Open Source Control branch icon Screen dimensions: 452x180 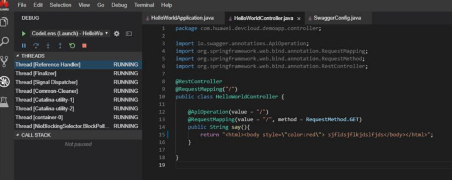click(4, 62)
